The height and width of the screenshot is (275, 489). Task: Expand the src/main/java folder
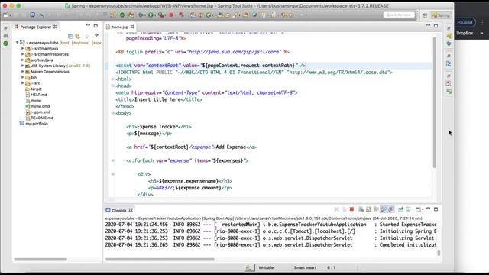coord(22,48)
